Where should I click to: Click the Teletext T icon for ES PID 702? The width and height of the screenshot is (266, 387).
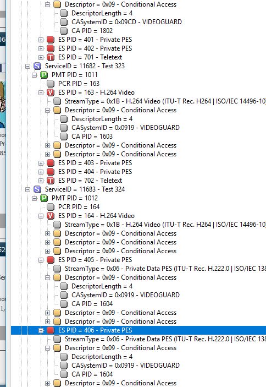point(51,181)
